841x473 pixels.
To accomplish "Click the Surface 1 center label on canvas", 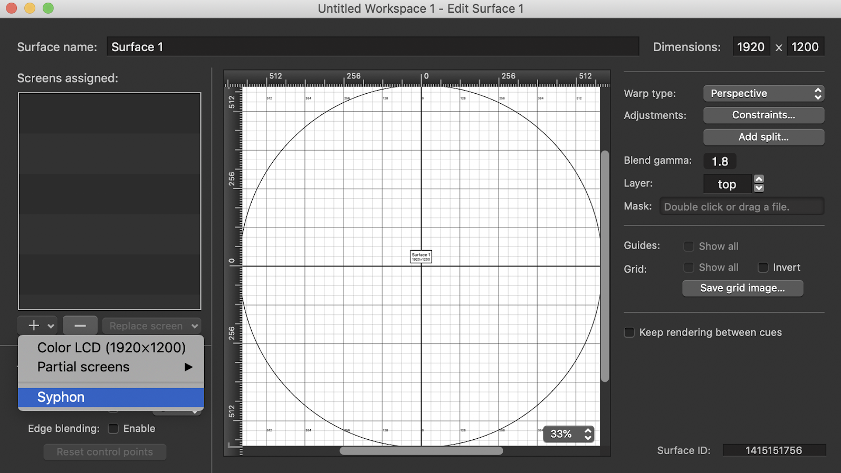I will [x=421, y=257].
